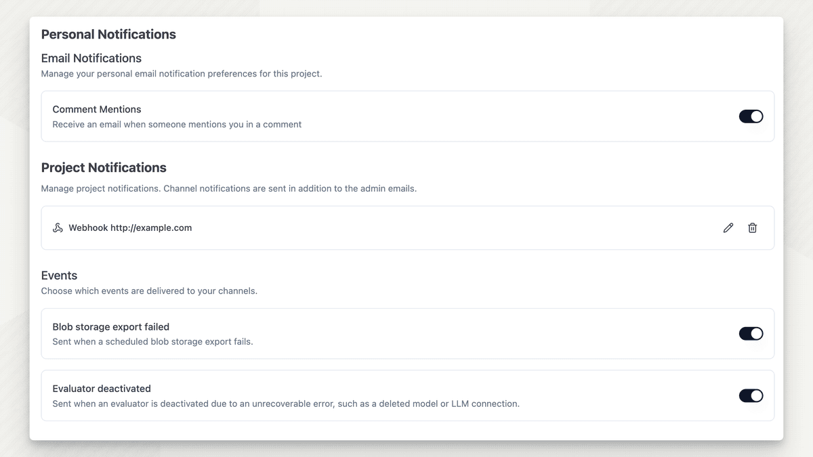813x457 pixels.
Task: Click 'Manage your personal email notification preferences' text
Action: (182, 74)
